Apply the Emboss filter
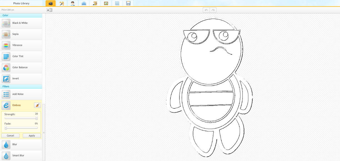 (32, 136)
